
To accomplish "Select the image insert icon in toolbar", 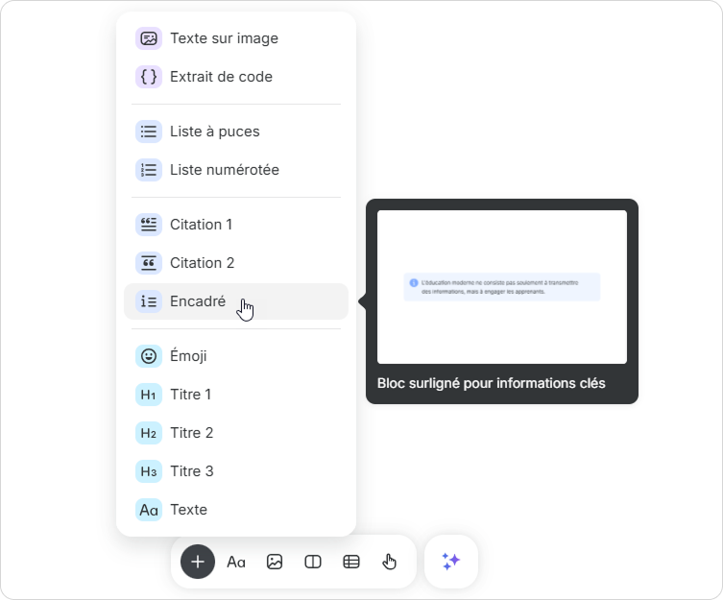I will click(275, 562).
